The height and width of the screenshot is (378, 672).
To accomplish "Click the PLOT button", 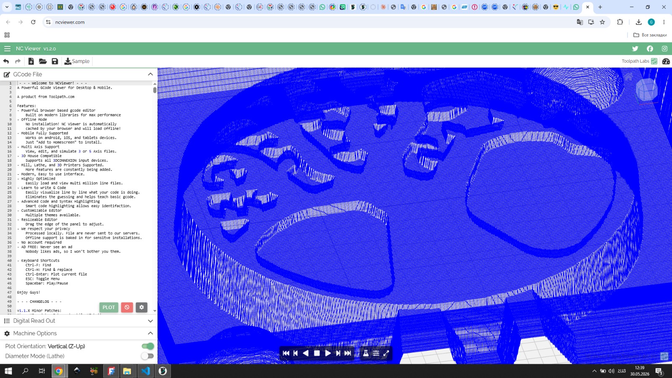I will (109, 307).
